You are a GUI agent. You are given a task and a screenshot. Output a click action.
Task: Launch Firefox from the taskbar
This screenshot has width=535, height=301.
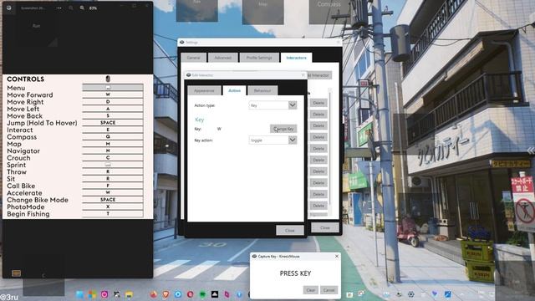[154, 294]
